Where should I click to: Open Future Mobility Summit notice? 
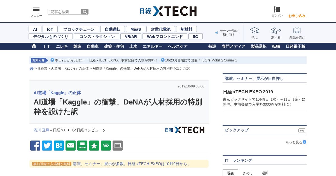pos(202,60)
